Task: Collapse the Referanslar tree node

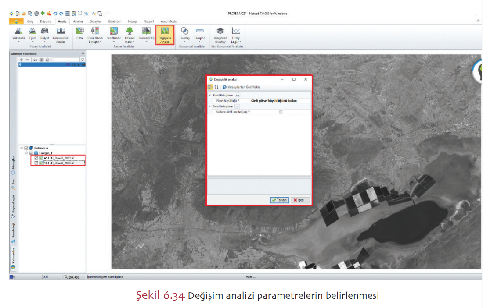Action: [22, 148]
